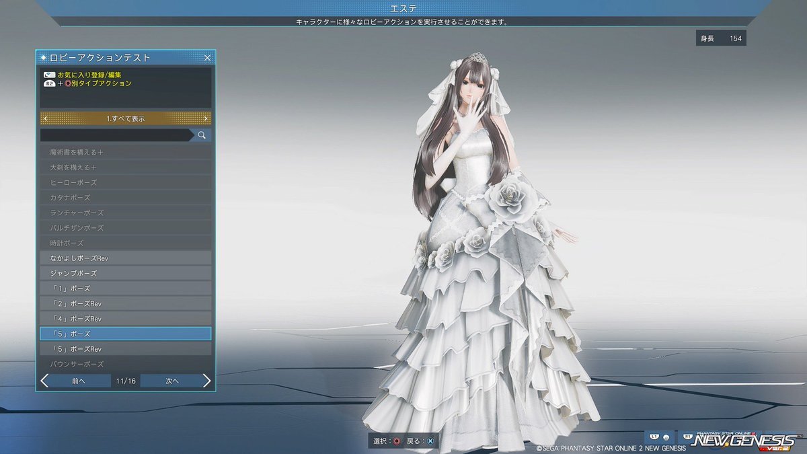Select 魔術書を構える＋ action
This screenshot has width=807, height=454.
tap(126, 152)
